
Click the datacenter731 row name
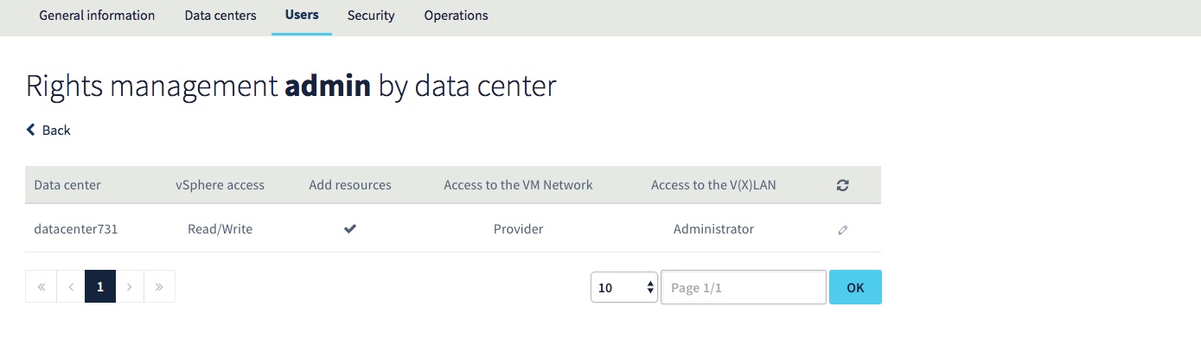click(76, 229)
